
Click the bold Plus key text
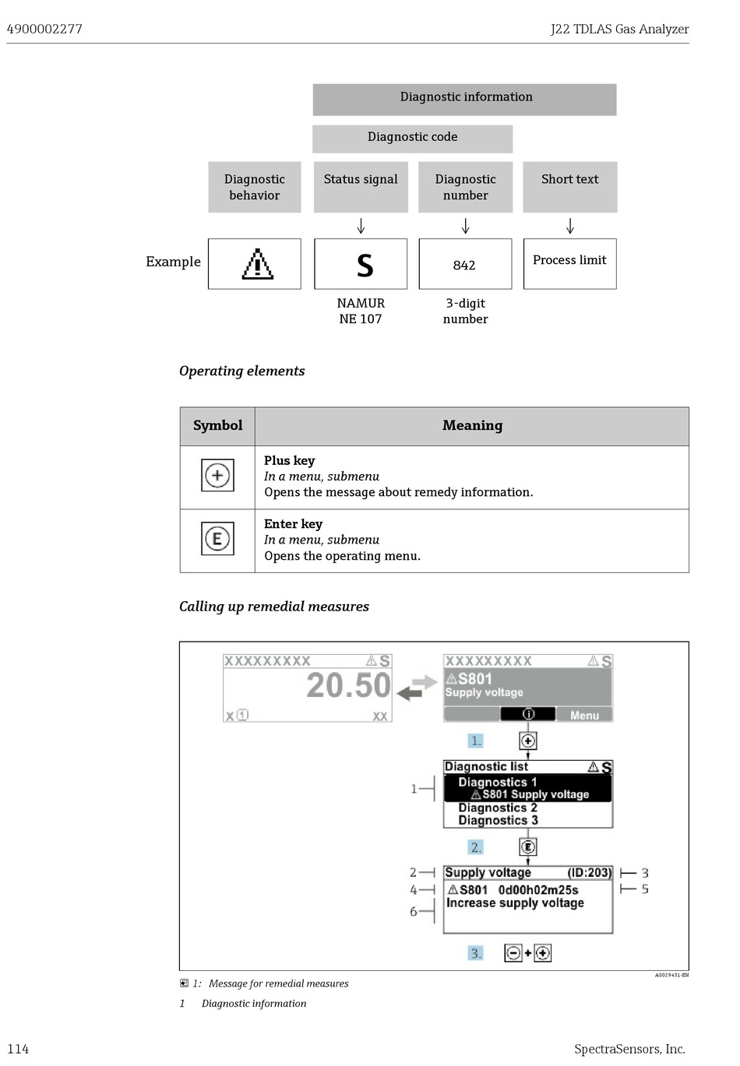tap(290, 460)
